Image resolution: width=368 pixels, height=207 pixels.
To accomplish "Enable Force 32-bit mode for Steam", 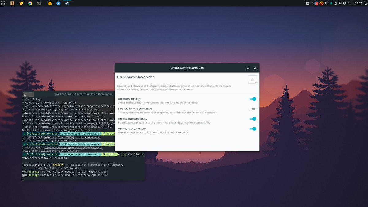I will click(253, 109).
